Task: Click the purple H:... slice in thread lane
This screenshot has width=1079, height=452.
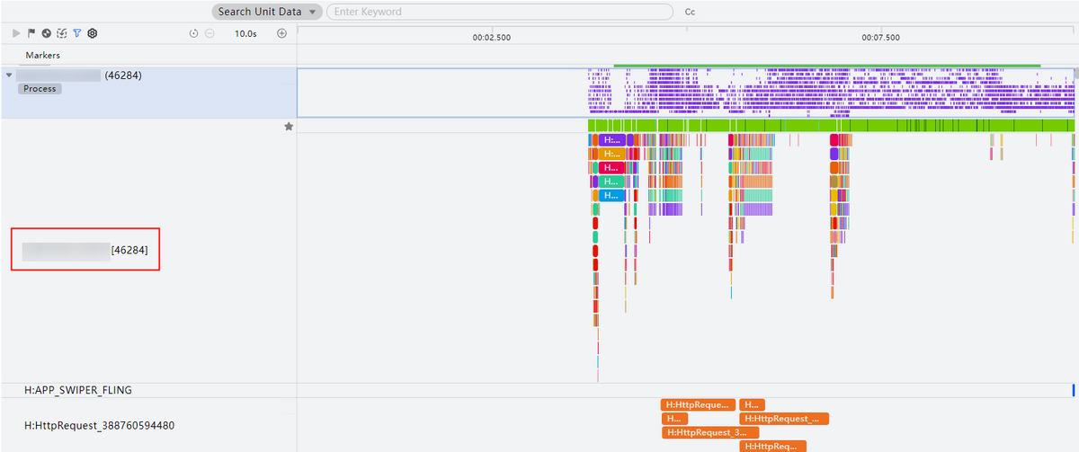Action: [611, 140]
